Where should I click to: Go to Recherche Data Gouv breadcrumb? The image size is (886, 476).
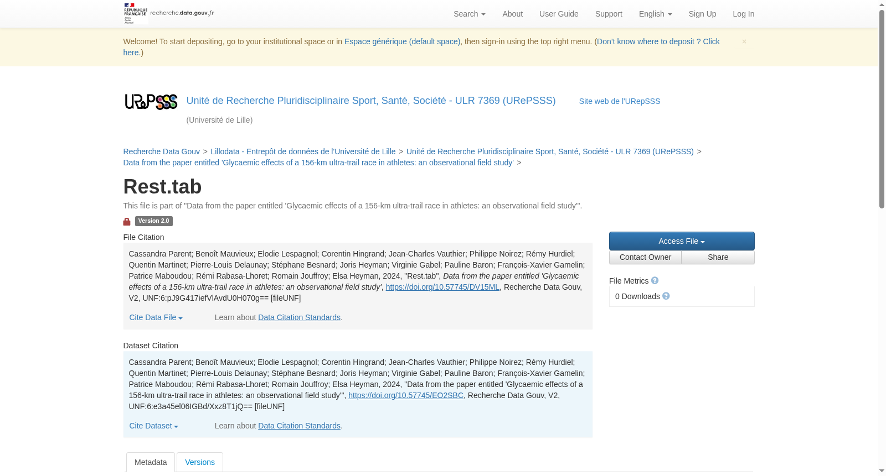pyautogui.click(x=161, y=151)
